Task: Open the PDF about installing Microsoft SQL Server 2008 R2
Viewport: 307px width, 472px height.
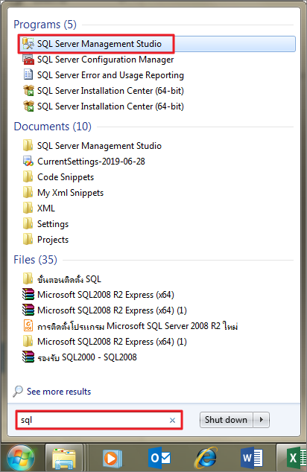Action: point(137,326)
